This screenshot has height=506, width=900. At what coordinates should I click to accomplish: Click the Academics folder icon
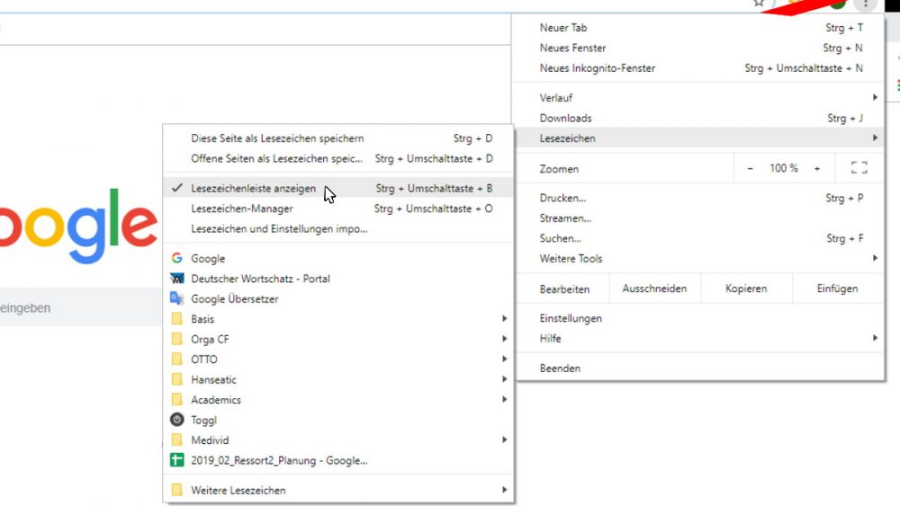[x=176, y=399]
